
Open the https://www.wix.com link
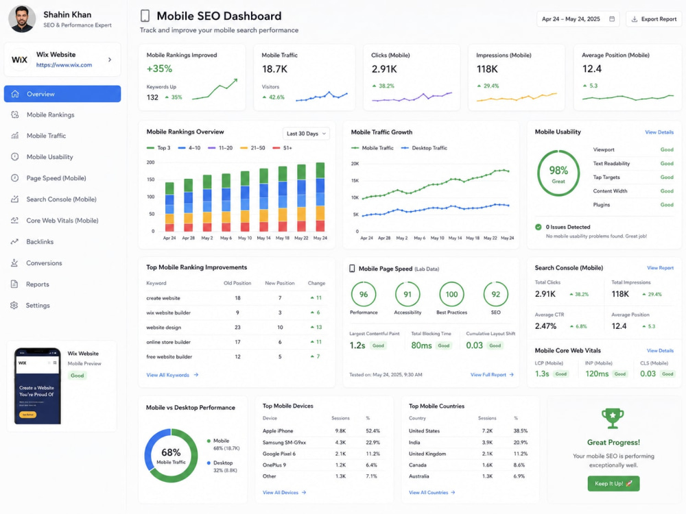64,64
